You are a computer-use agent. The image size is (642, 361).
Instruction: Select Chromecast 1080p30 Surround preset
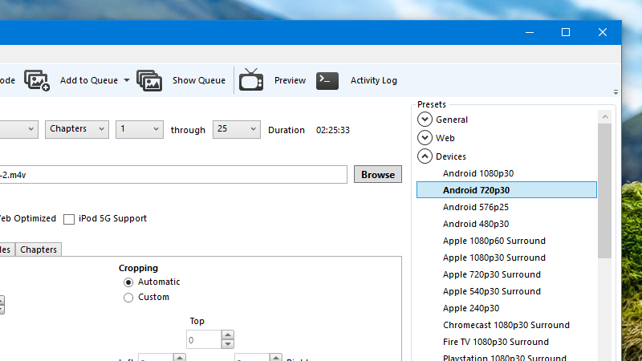tap(506, 325)
